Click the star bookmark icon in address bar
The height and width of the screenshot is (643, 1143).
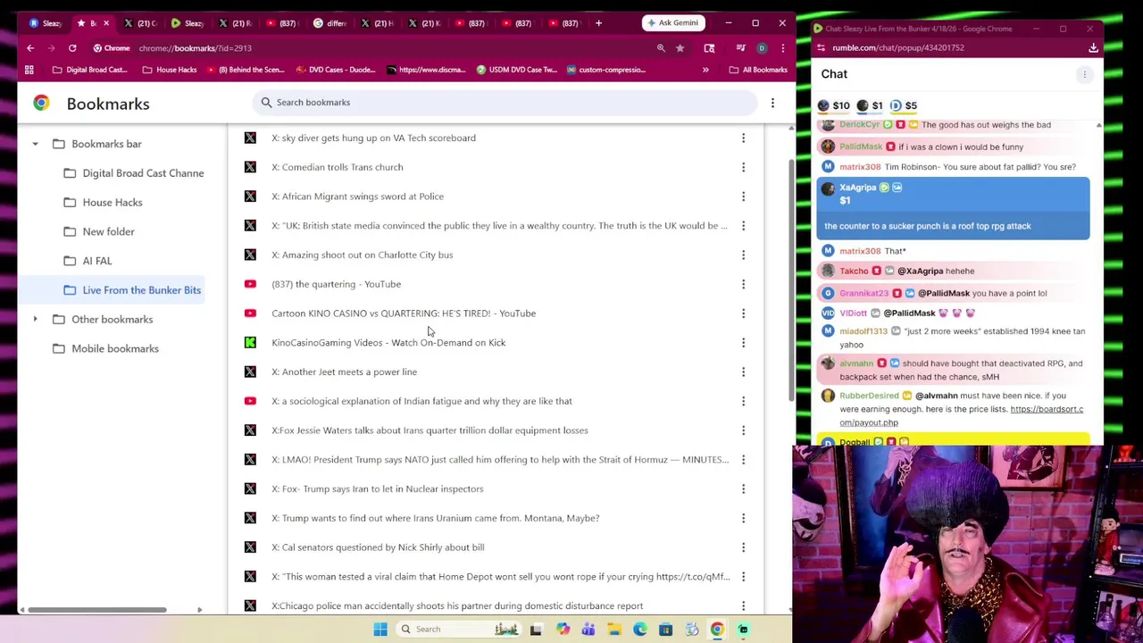point(680,48)
